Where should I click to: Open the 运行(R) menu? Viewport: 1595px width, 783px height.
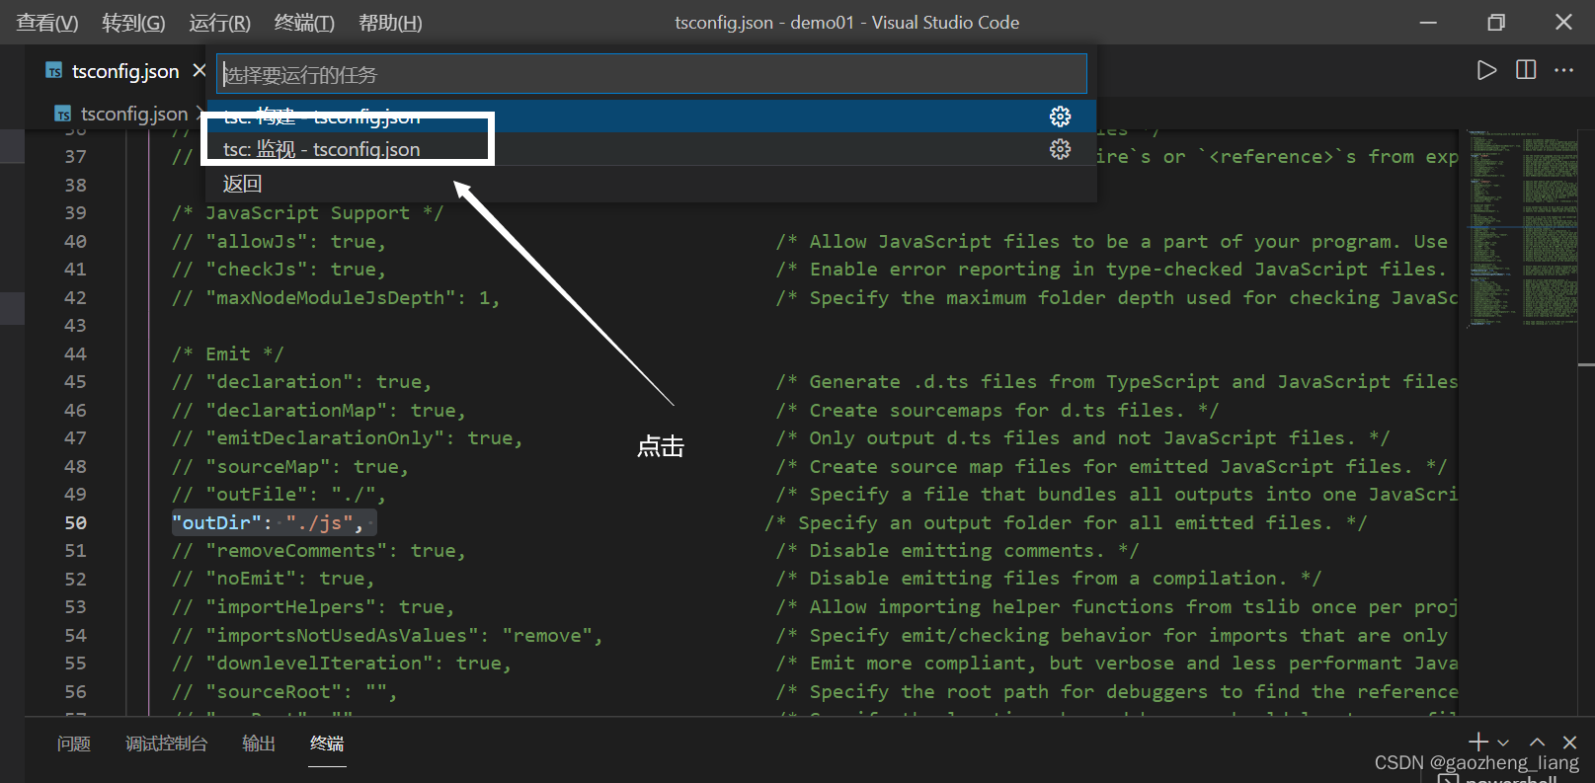click(219, 23)
